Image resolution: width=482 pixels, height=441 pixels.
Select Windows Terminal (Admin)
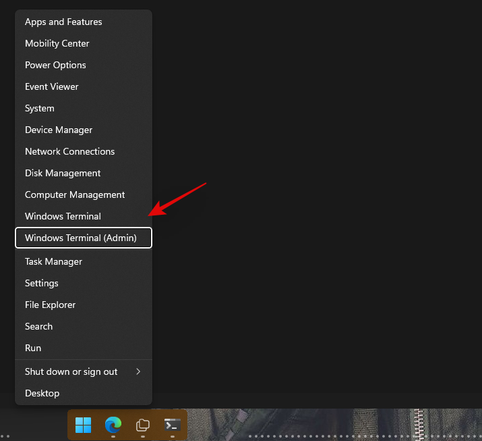pyautogui.click(x=81, y=238)
